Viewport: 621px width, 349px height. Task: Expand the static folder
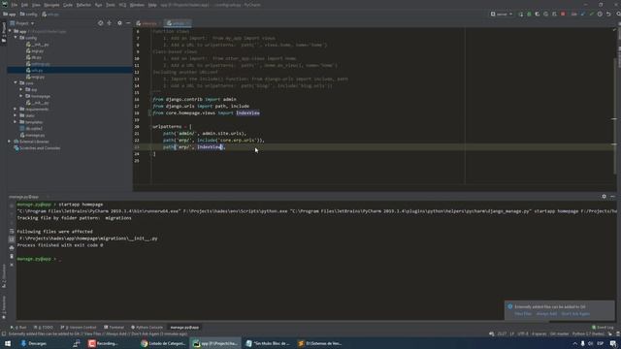pyautogui.click(x=16, y=115)
